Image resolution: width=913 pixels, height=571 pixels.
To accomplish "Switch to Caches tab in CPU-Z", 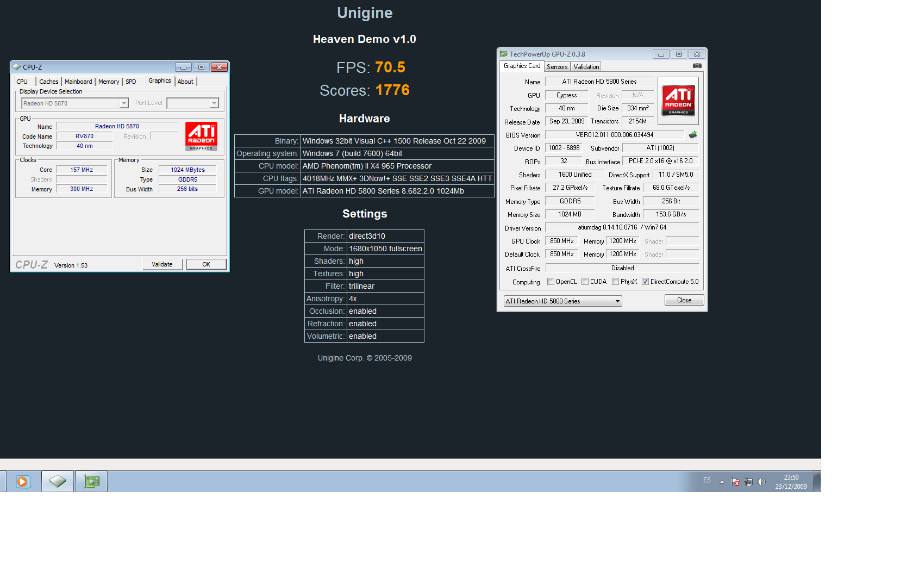I will point(49,82).
